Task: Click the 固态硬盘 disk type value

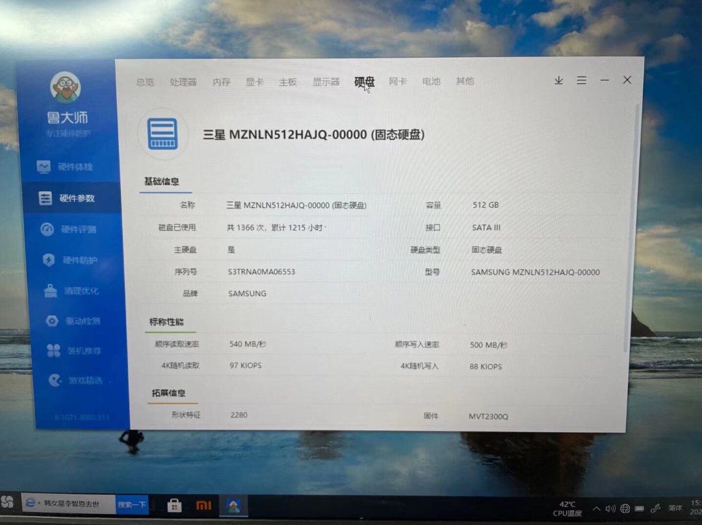Action: coord(487,250)
